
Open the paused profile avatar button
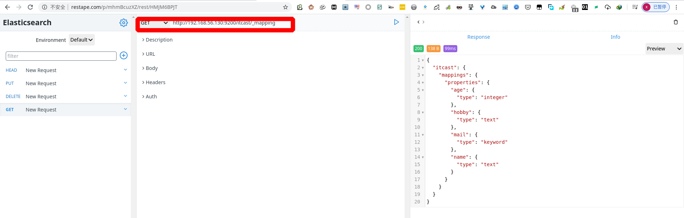(x=656, y=7)
